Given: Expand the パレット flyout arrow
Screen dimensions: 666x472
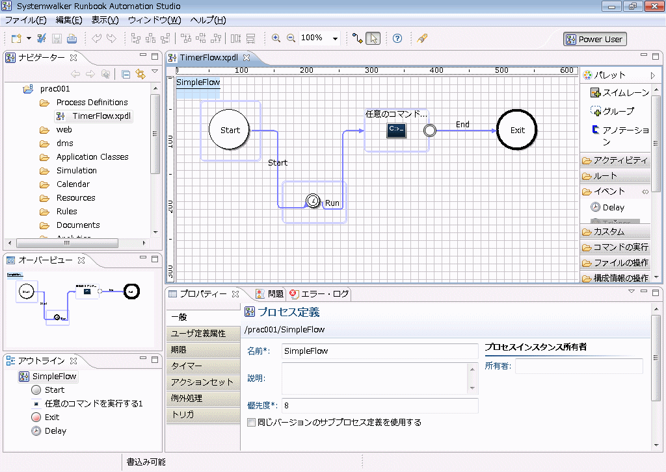Looking at the screenshot, I should coord(653,75).
